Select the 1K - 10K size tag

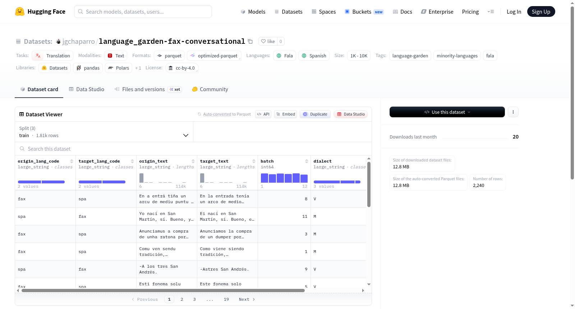tap(359, 56)
